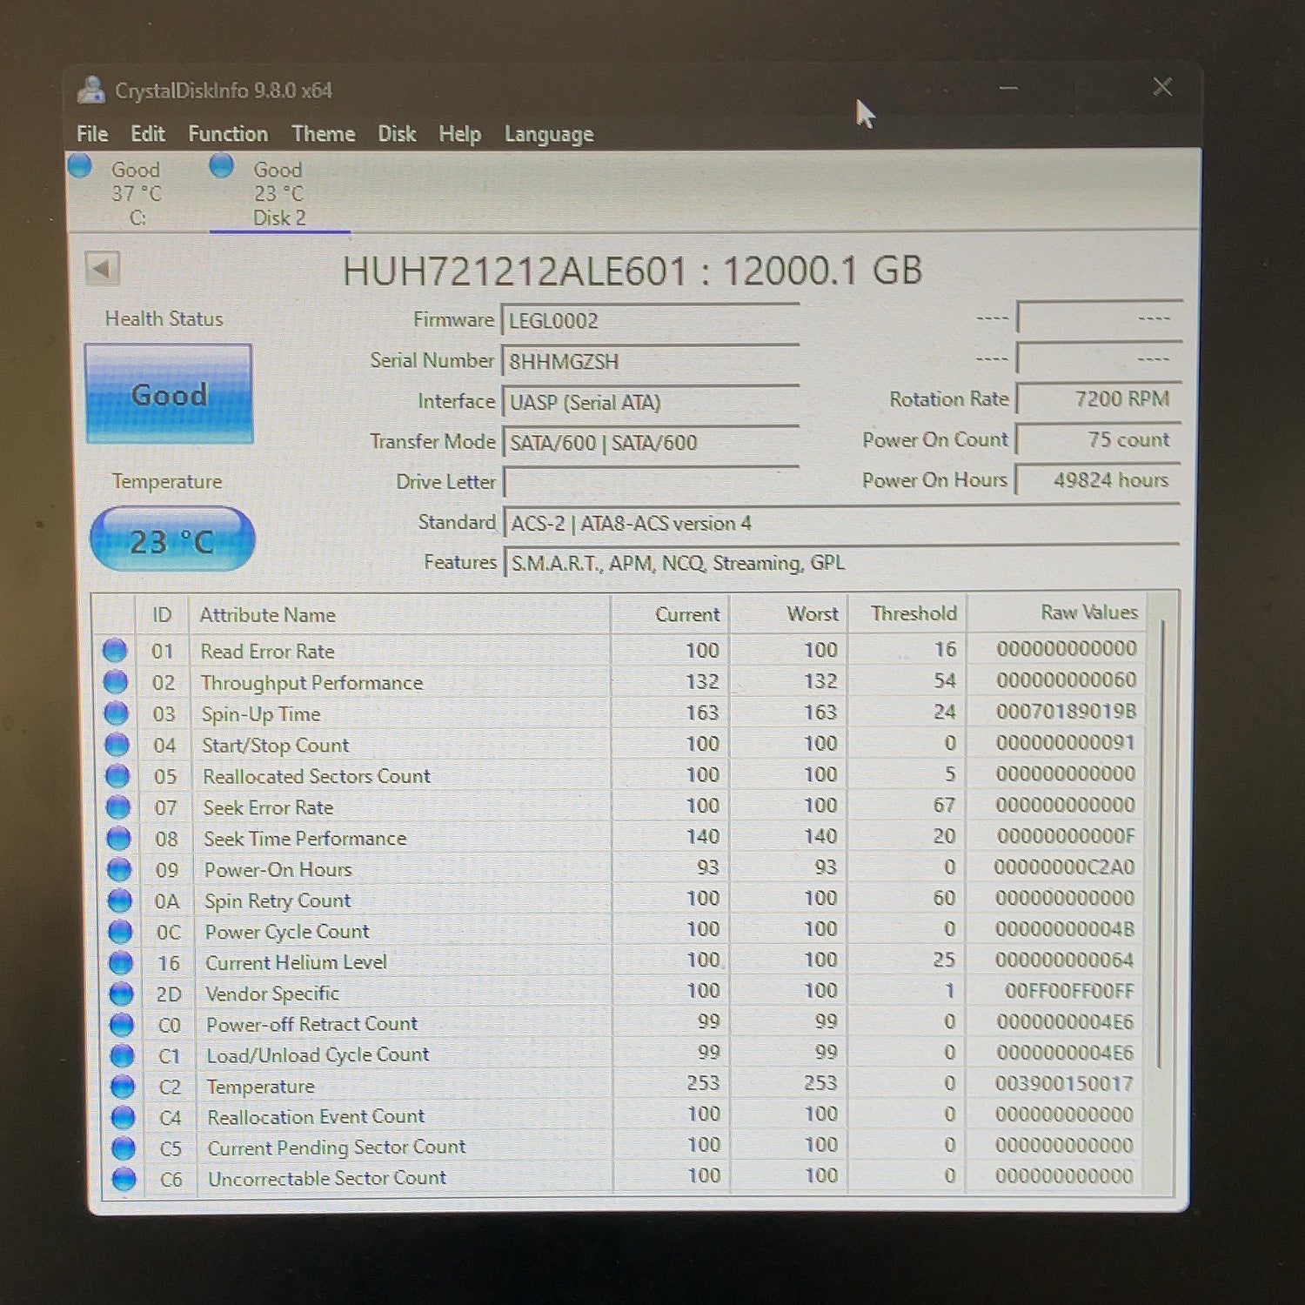Click the status orb for Uncorrectable Sector Count
Image resolution: width=1305 pixels, height=1305 pixels.
pos(124,1180)
